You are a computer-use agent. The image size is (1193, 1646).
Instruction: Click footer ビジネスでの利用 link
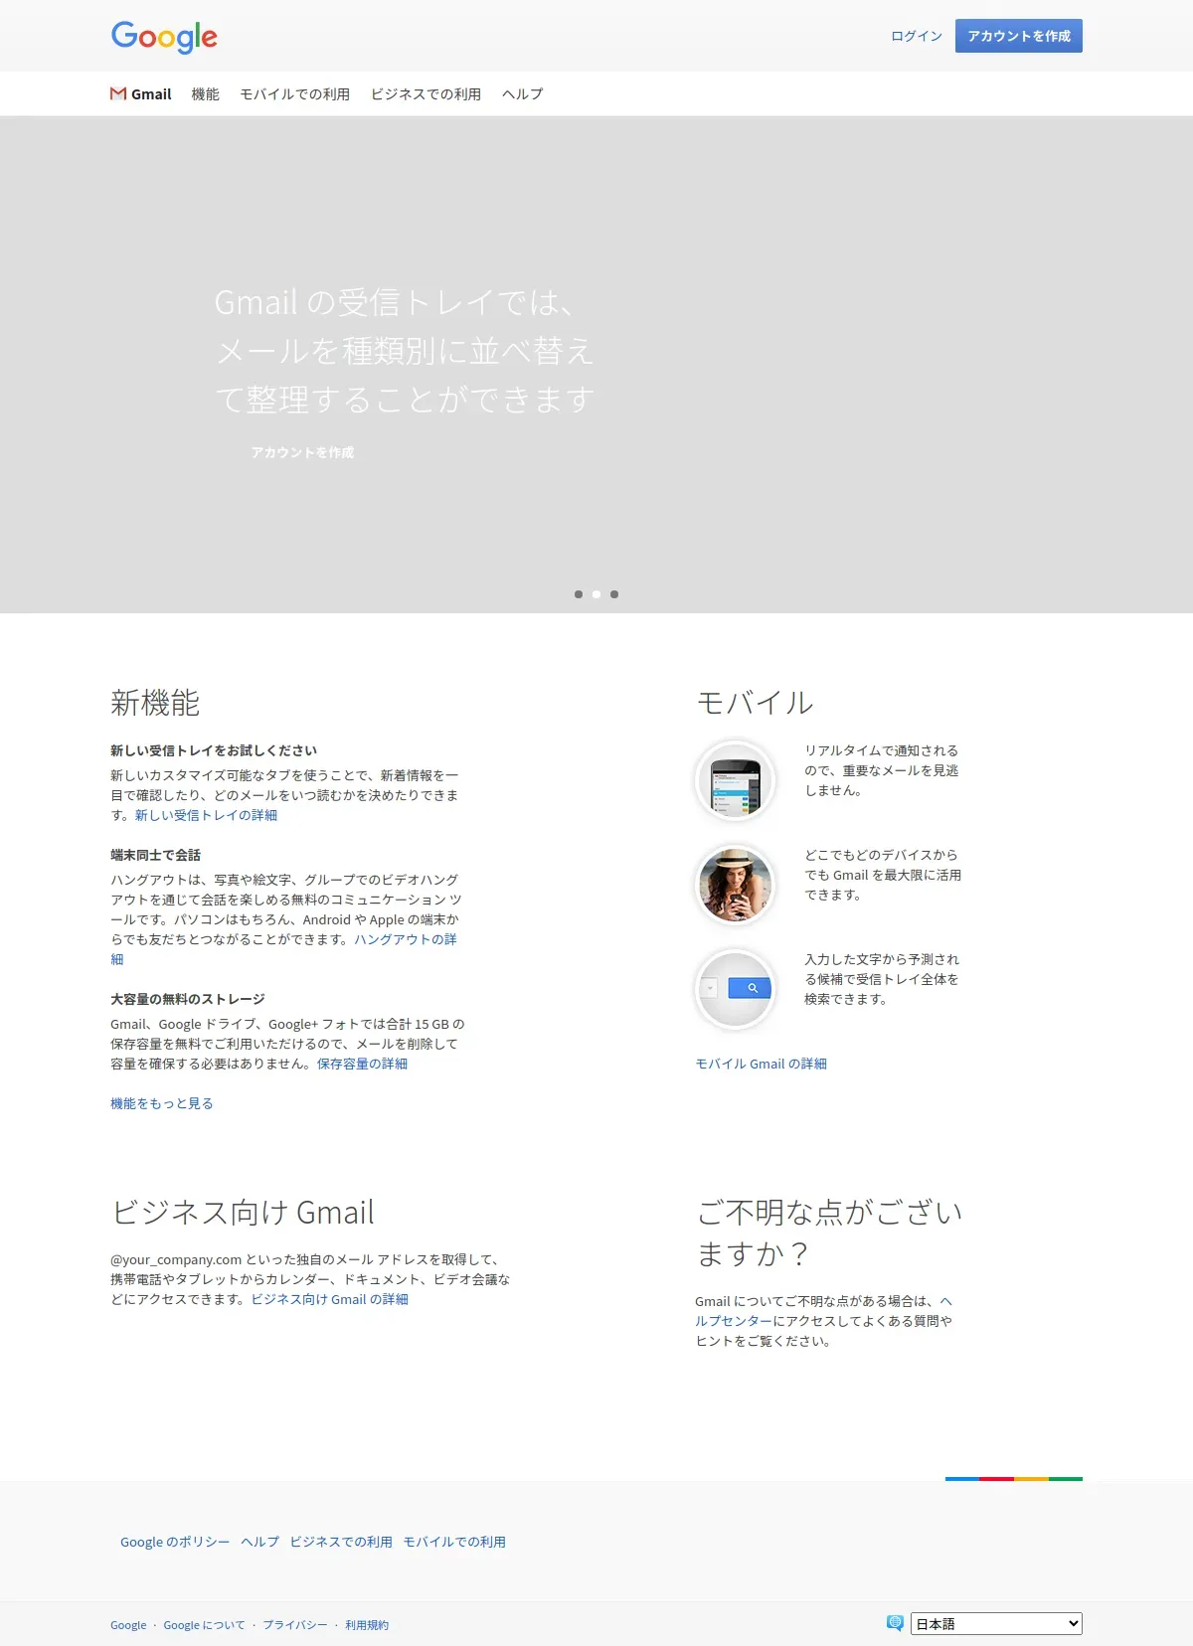point(341,1542)
